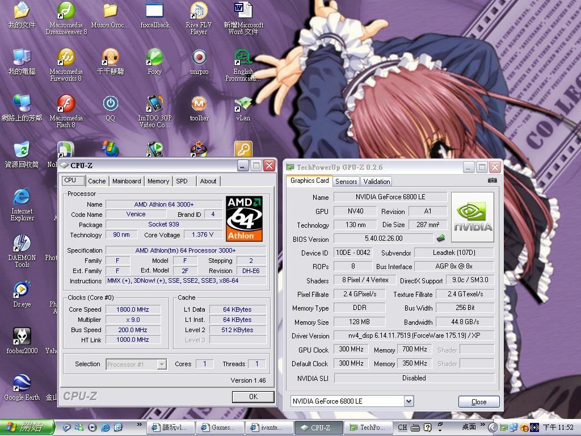
Task: Open Google Earth desktop icon
Action: [22, 383]
